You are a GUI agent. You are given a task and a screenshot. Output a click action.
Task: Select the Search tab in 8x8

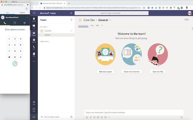[22, 13]
